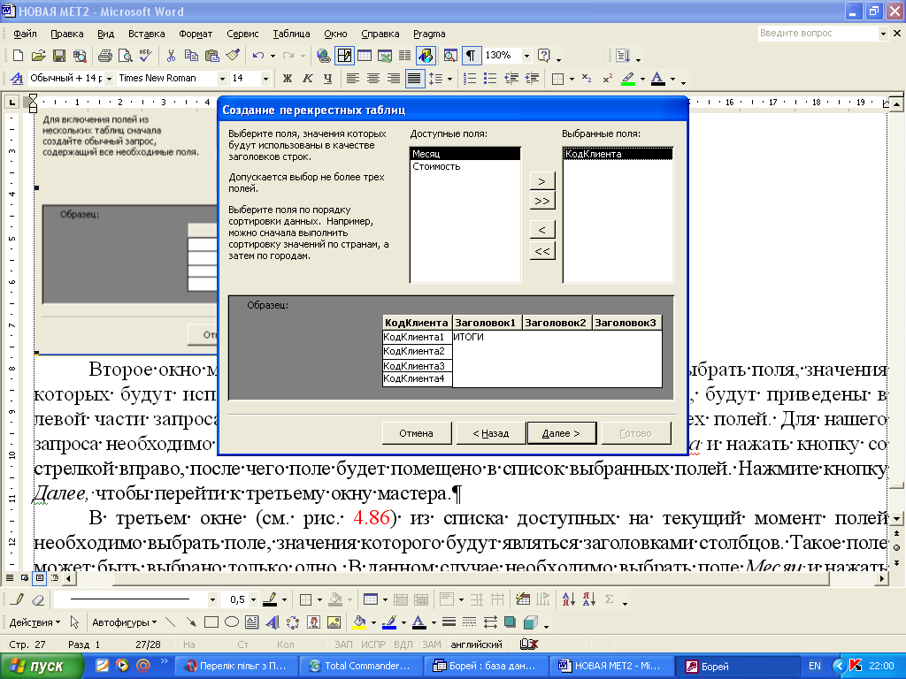Move all fields right with '>>' button

pos(542,201)
